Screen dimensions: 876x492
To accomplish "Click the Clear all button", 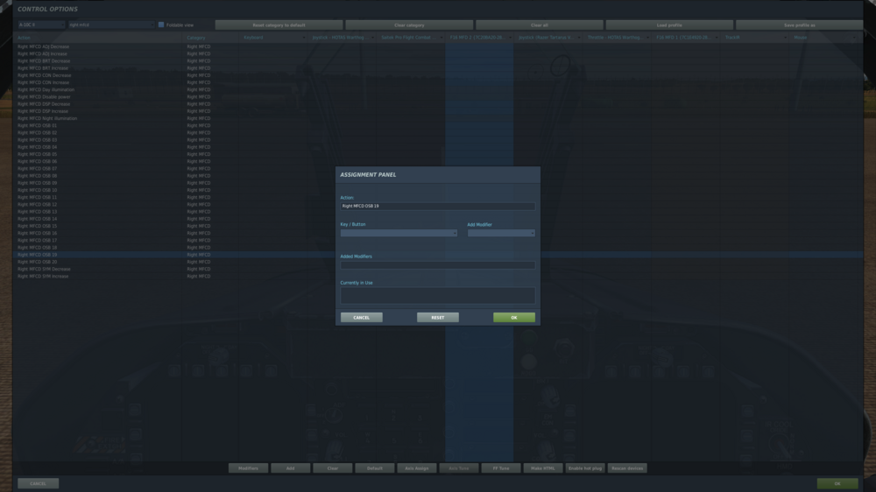I will click(539, 25).
